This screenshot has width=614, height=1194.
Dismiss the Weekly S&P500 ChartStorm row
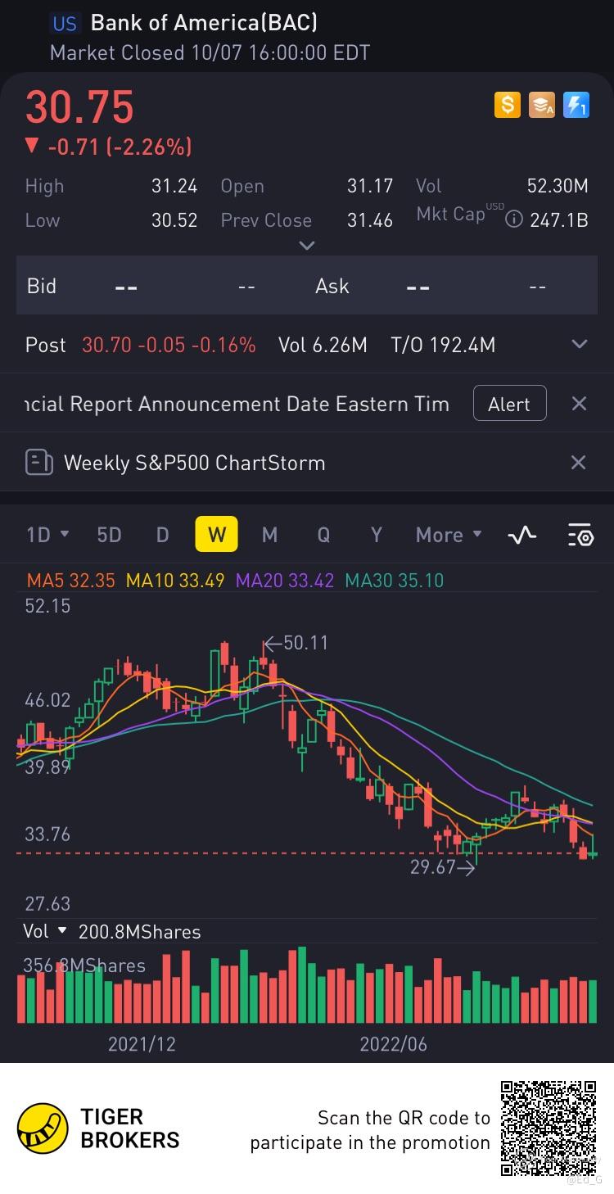(x=578, y=463)
